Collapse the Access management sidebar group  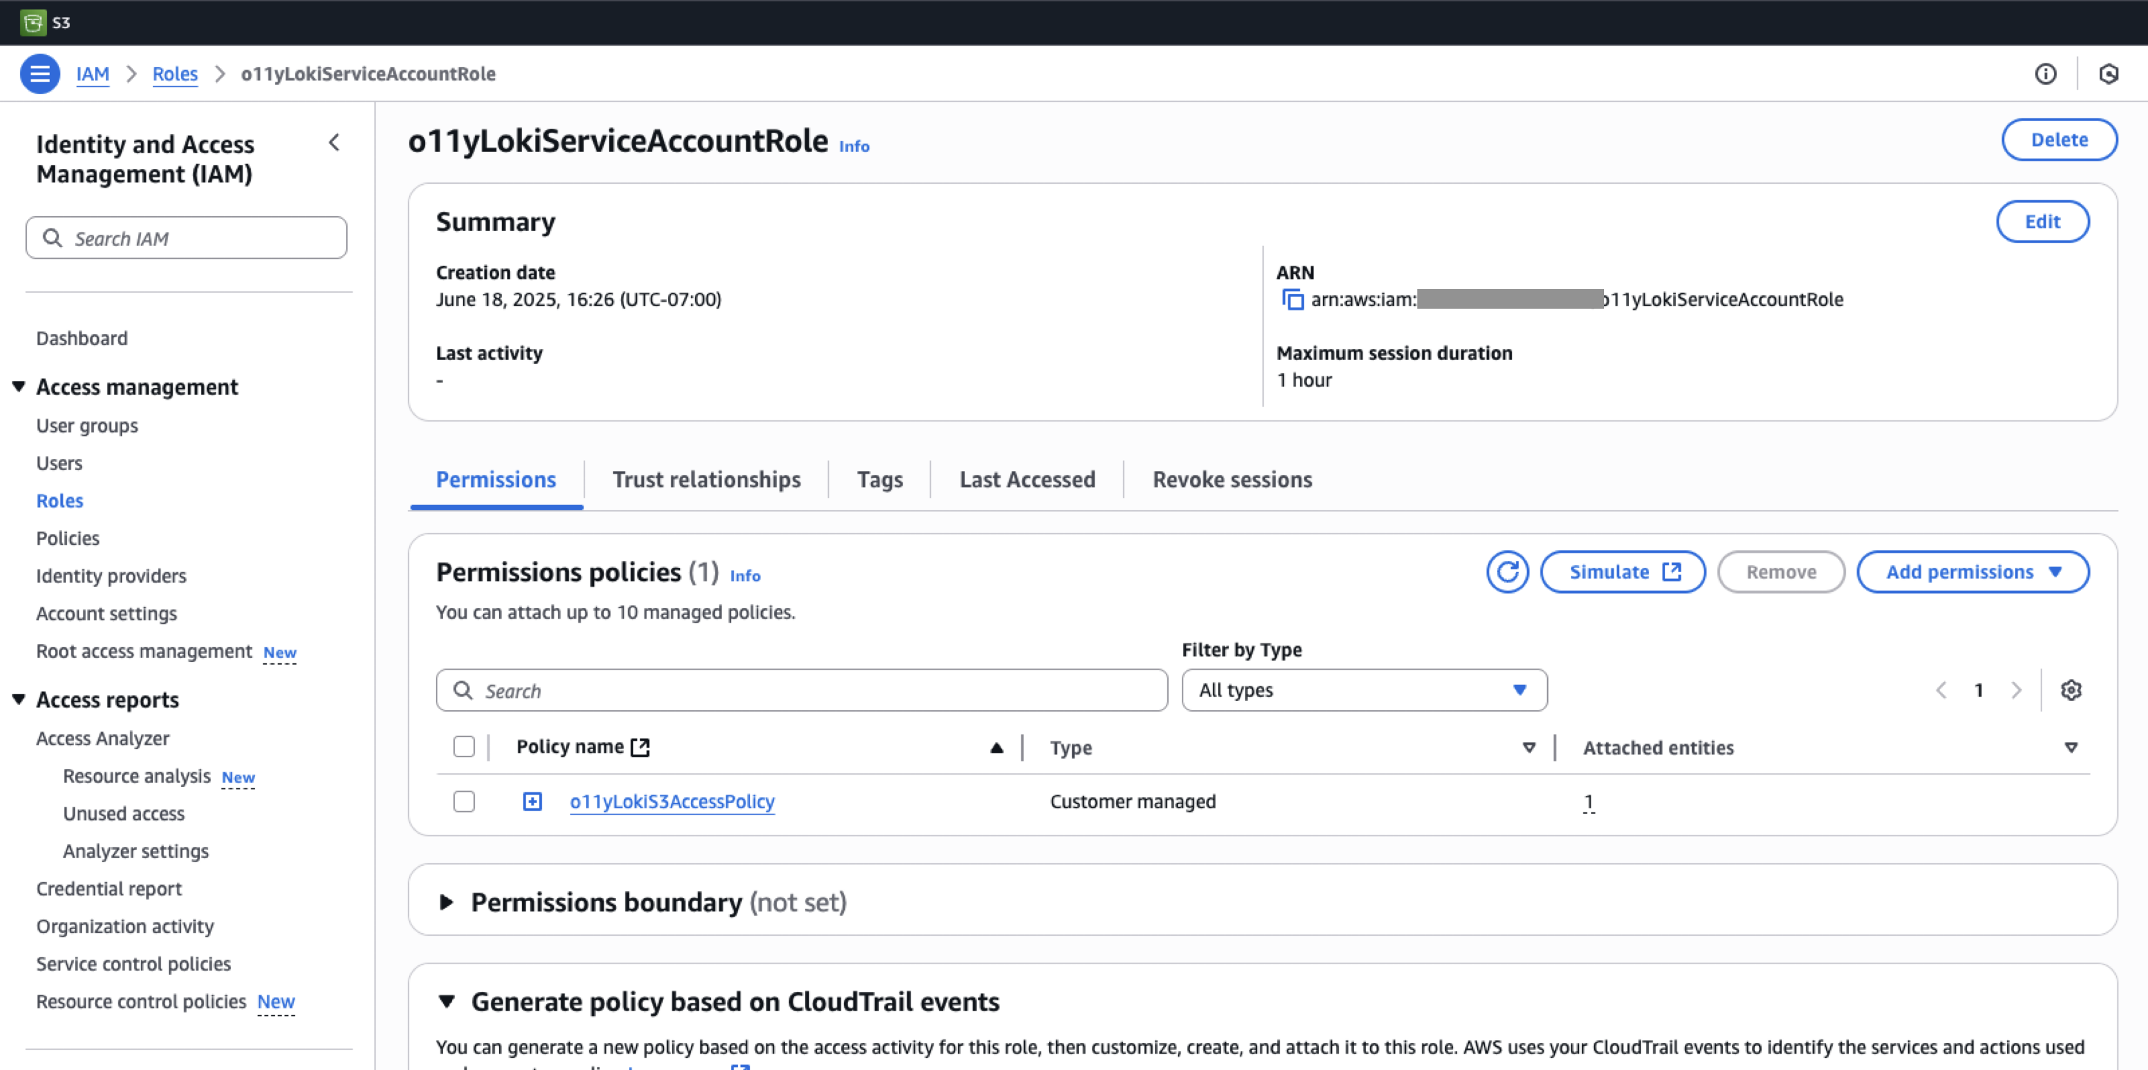pyautogui.click(x=18, y=386)
